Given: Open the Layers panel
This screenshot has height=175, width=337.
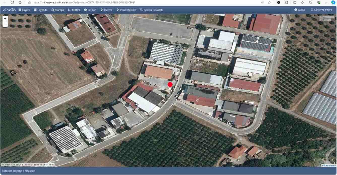Looking at the screenshot, I should [24, 10].
